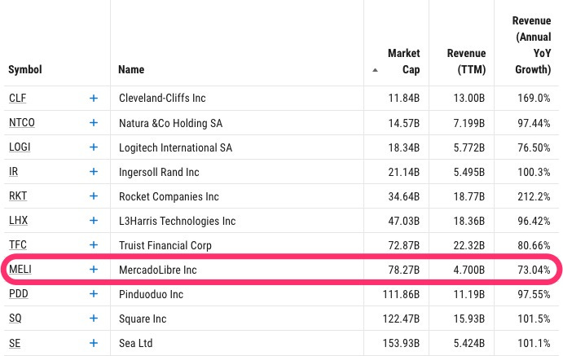Select MercadoLibre Inc name
This screenshot has width=563, height=356.
(x=158, y=270)
